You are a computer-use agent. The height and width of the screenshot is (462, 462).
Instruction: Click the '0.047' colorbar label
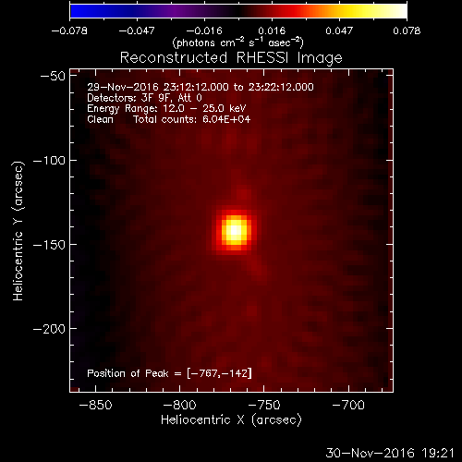(x=339, y=30)
